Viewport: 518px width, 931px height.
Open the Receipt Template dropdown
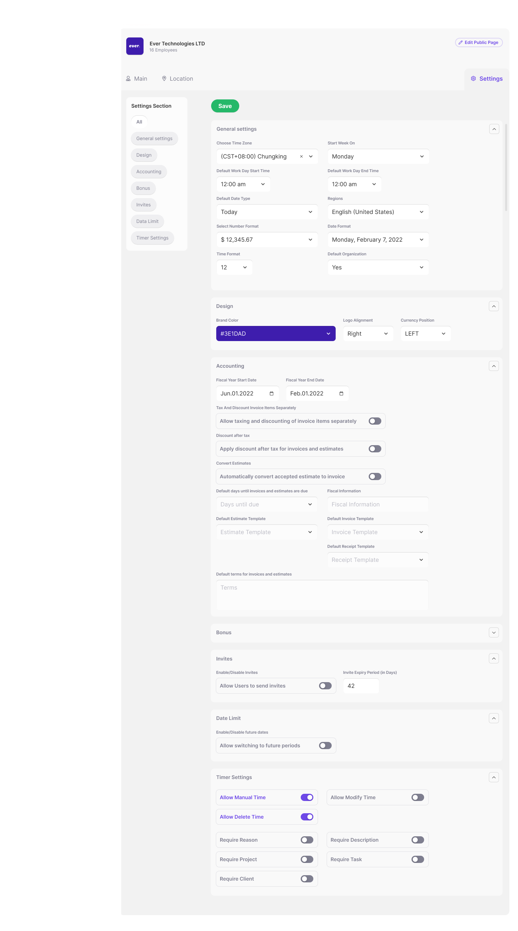(x=378, y=560)
